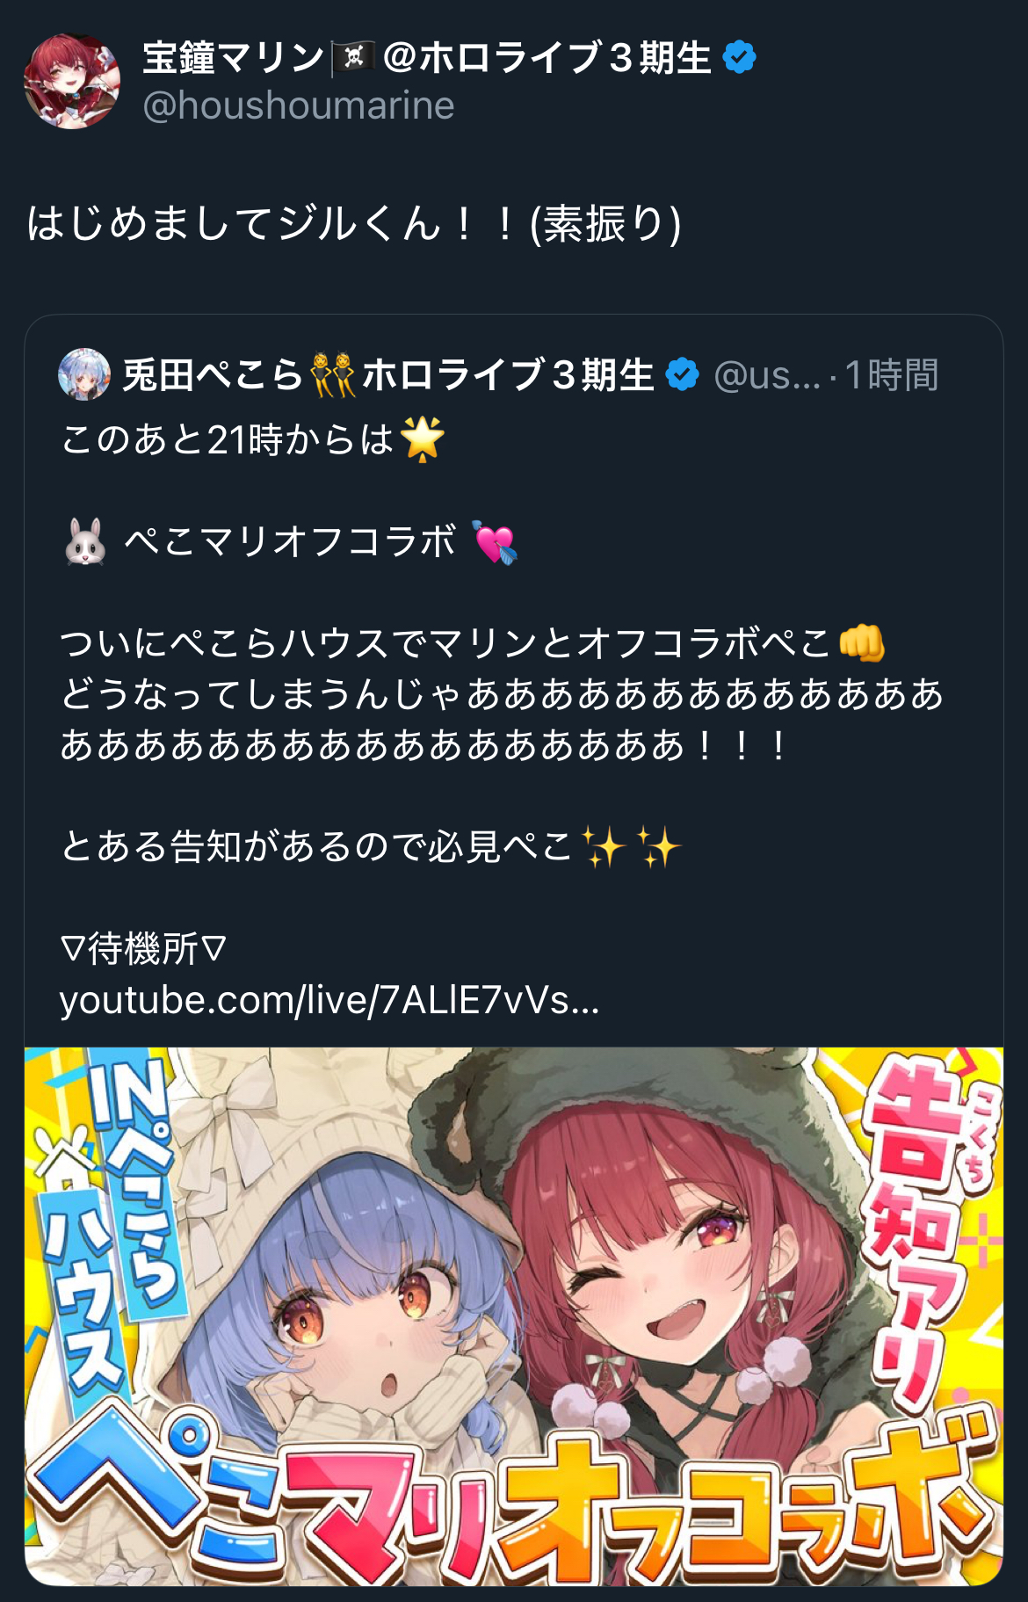Tap Marine's blue verified badge
This screenshot has width=1028, height=1602.
tap(739, 57)
